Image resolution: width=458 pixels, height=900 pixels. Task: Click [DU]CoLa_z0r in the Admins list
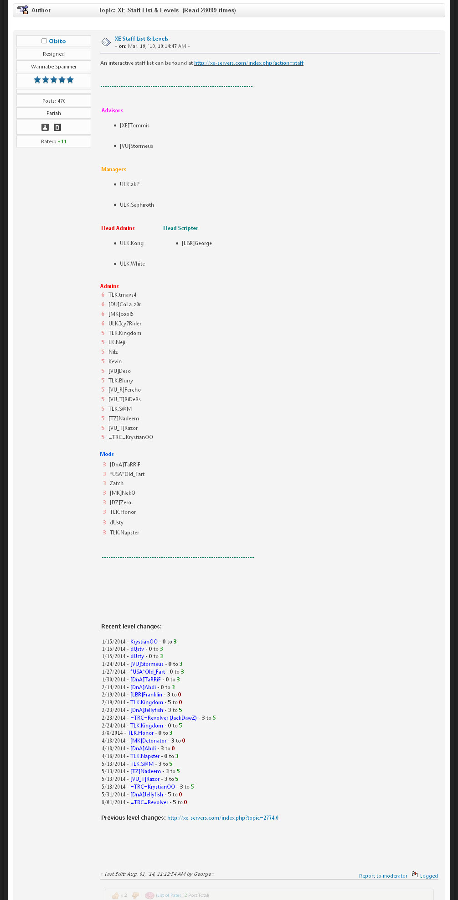coord(125,304)
